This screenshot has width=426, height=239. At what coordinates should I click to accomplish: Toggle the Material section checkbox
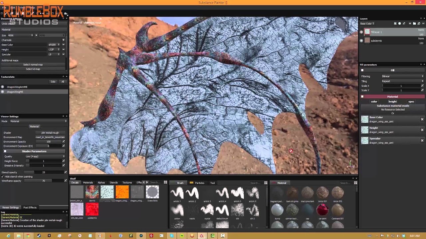click(362, 97)
